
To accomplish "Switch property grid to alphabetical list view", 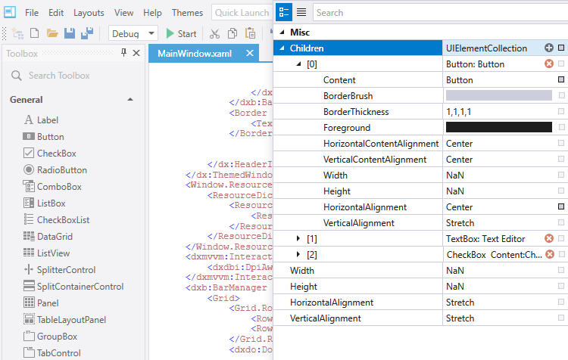I will click(301, 12).
